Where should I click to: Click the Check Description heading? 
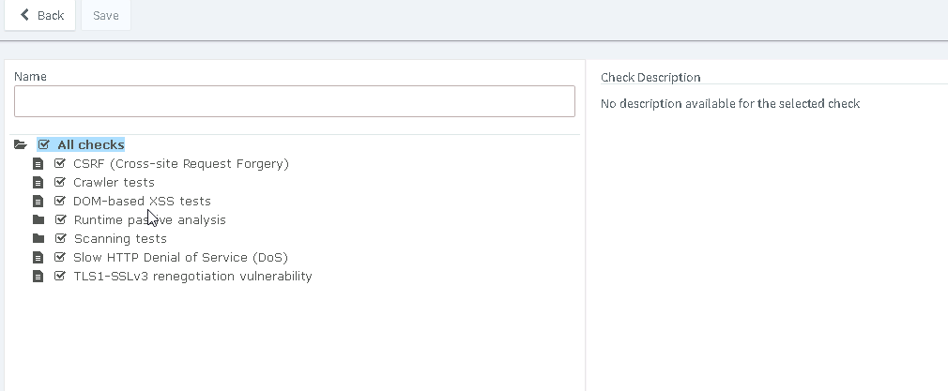tap(650, 77)
